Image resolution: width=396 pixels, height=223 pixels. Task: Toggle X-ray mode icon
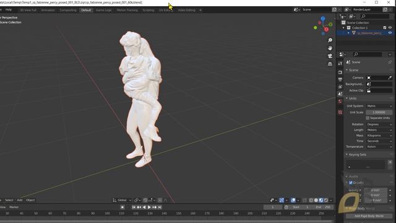tap(304, 200)
